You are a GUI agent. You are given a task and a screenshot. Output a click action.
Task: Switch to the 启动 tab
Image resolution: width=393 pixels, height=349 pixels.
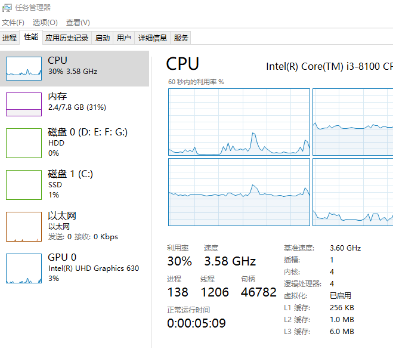[103, 38]
